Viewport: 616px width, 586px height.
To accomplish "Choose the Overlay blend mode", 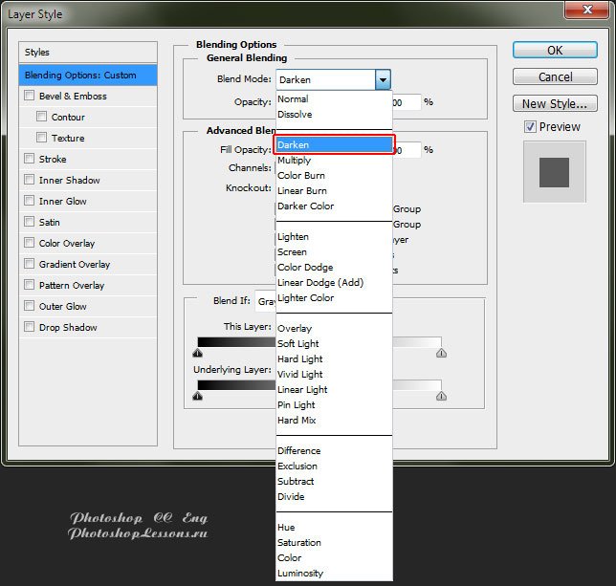I will click(x=295, y=329).
